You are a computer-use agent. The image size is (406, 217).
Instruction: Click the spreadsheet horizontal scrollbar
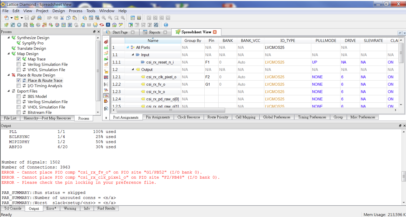171,110
